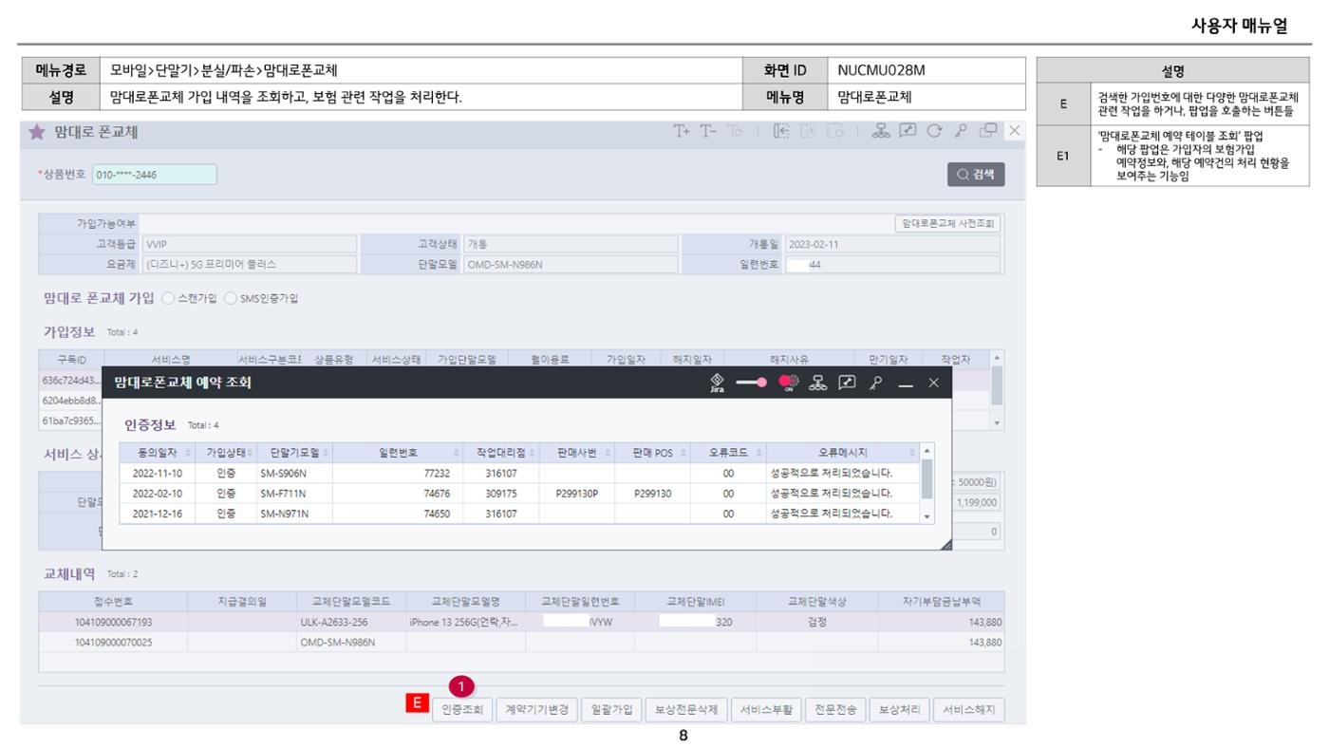
Task: Open the hierarchy diagram icon in 예약 조회 popup
Action: point(817,383)
